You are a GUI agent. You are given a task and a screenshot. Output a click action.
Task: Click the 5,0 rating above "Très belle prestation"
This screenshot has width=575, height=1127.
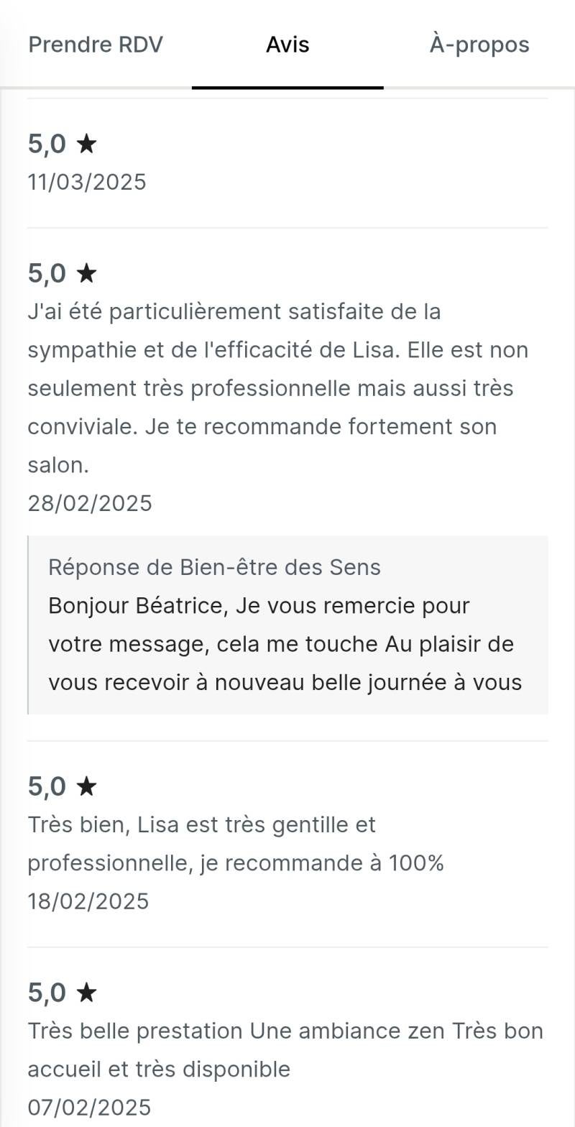point(47,993)
